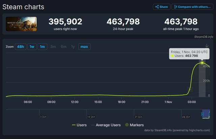
Task: Click the 12:00 axis label
Action: [x=75, y=102]
